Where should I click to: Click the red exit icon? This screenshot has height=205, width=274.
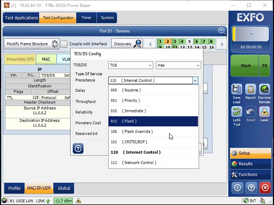point(265,187)
